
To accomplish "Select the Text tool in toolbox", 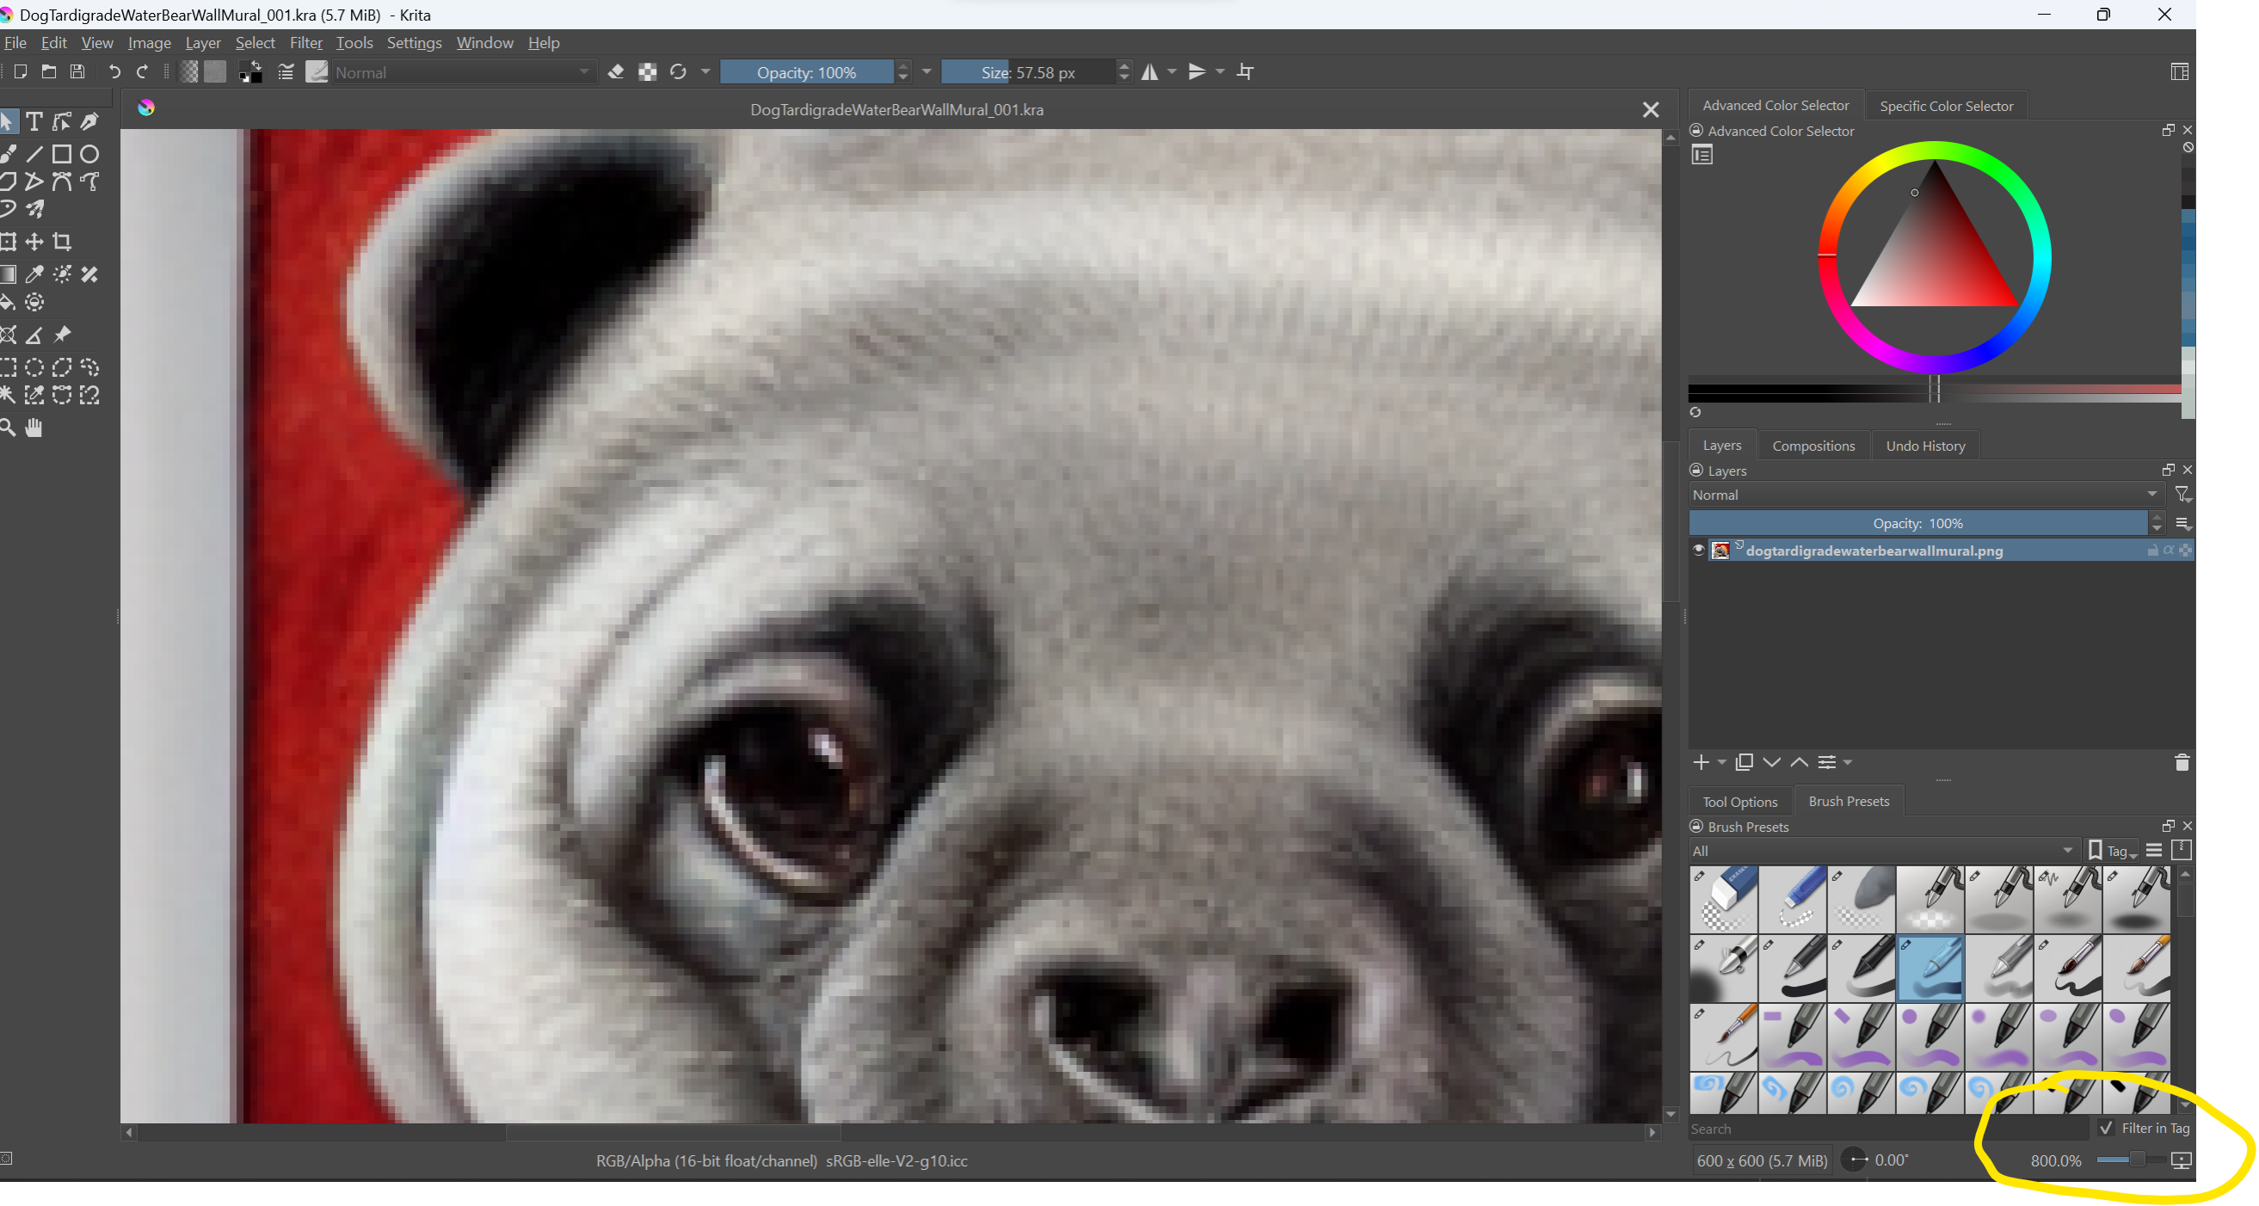I will [34, 121].
